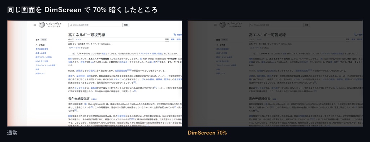The width and height of the screenshot is (370, 142).
Task: Follow ブルーライト (曖昧さ回避) link in DimScreen 70% screenshot
Action: 332,54
